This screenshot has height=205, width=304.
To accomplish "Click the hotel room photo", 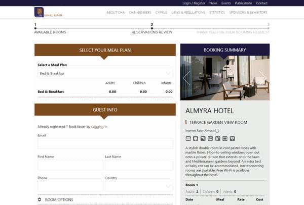I will pos(225,78).
